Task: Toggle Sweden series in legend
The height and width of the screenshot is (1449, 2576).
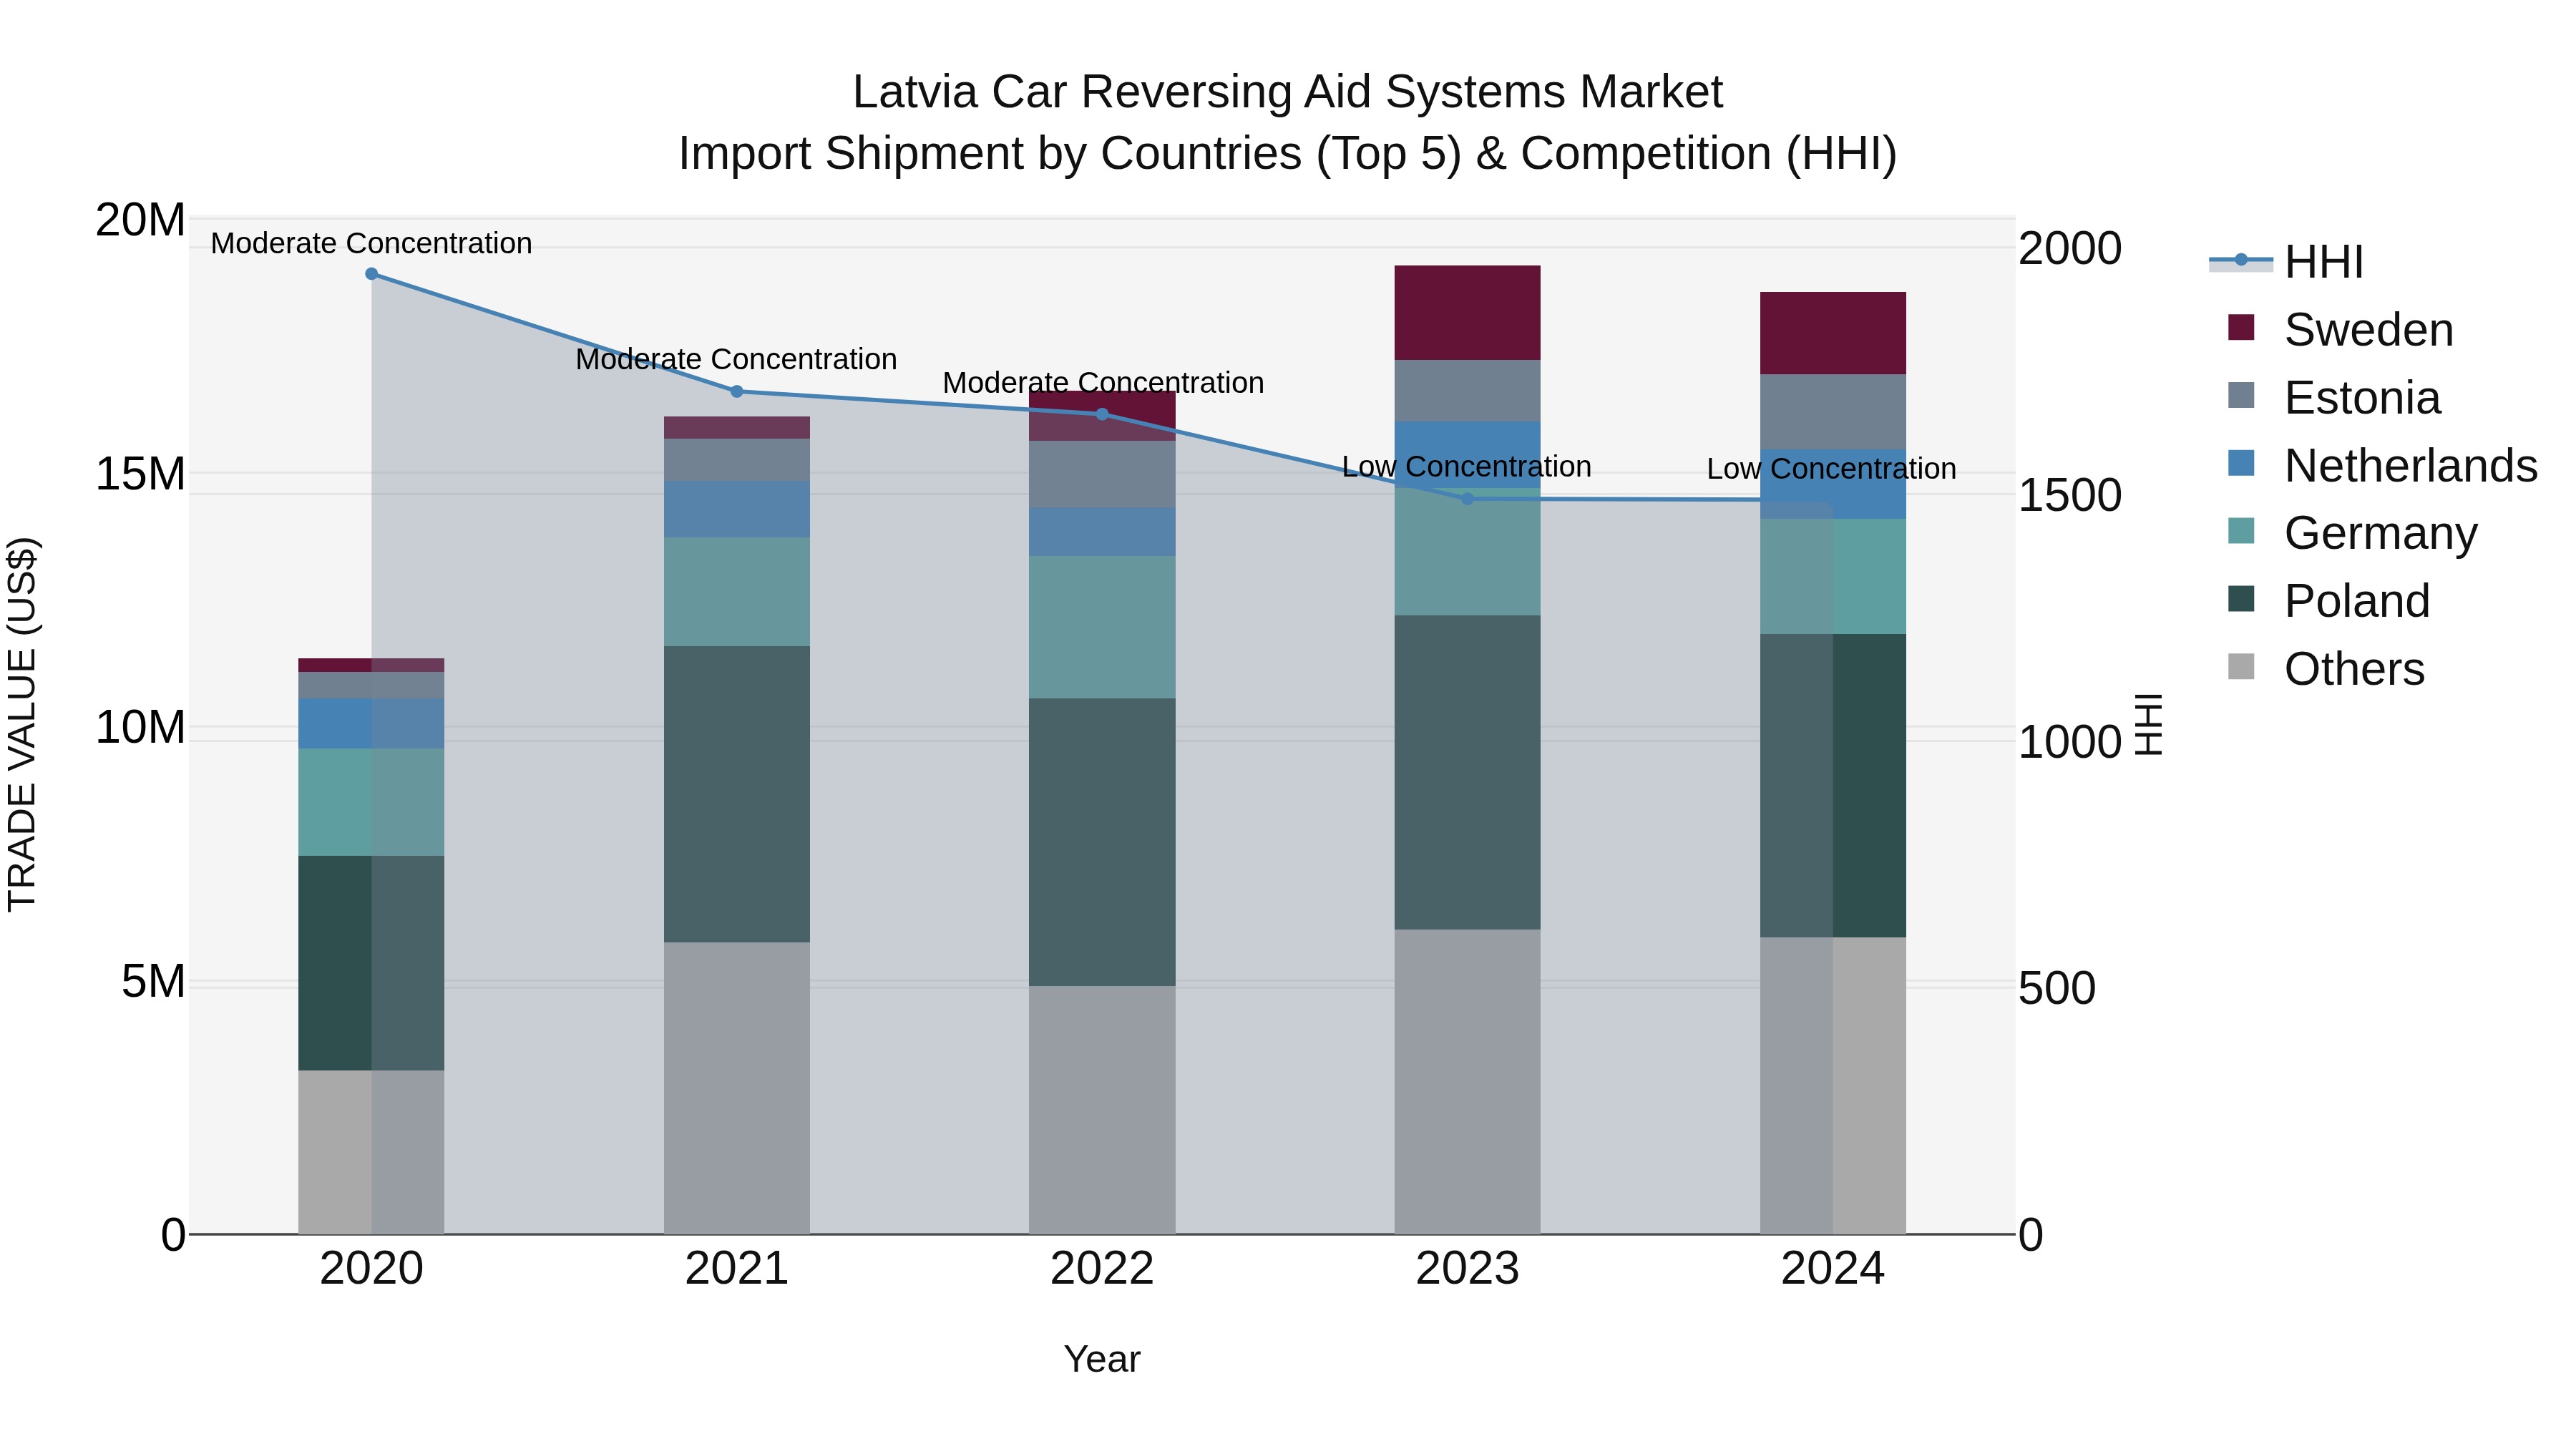Action: (2340, 330)
